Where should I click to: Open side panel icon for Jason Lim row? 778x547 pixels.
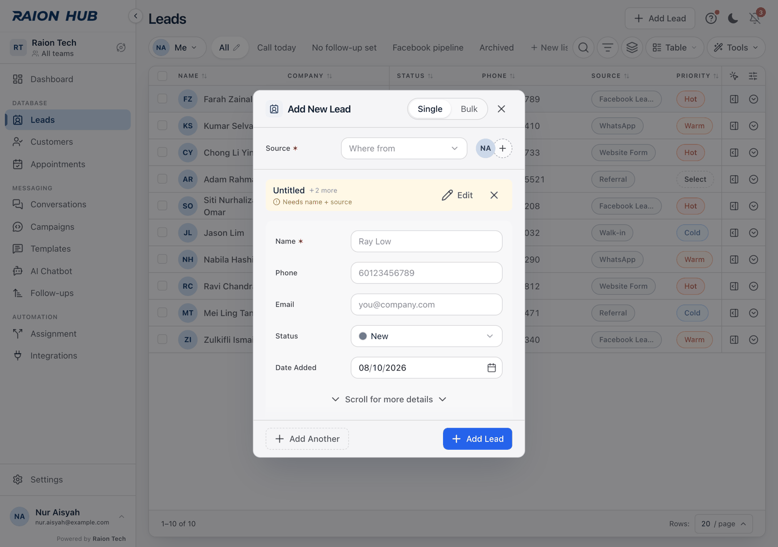(x=734, y=233)
